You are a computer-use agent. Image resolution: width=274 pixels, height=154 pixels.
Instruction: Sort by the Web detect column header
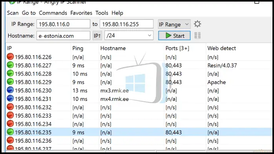tap(221, 48)
